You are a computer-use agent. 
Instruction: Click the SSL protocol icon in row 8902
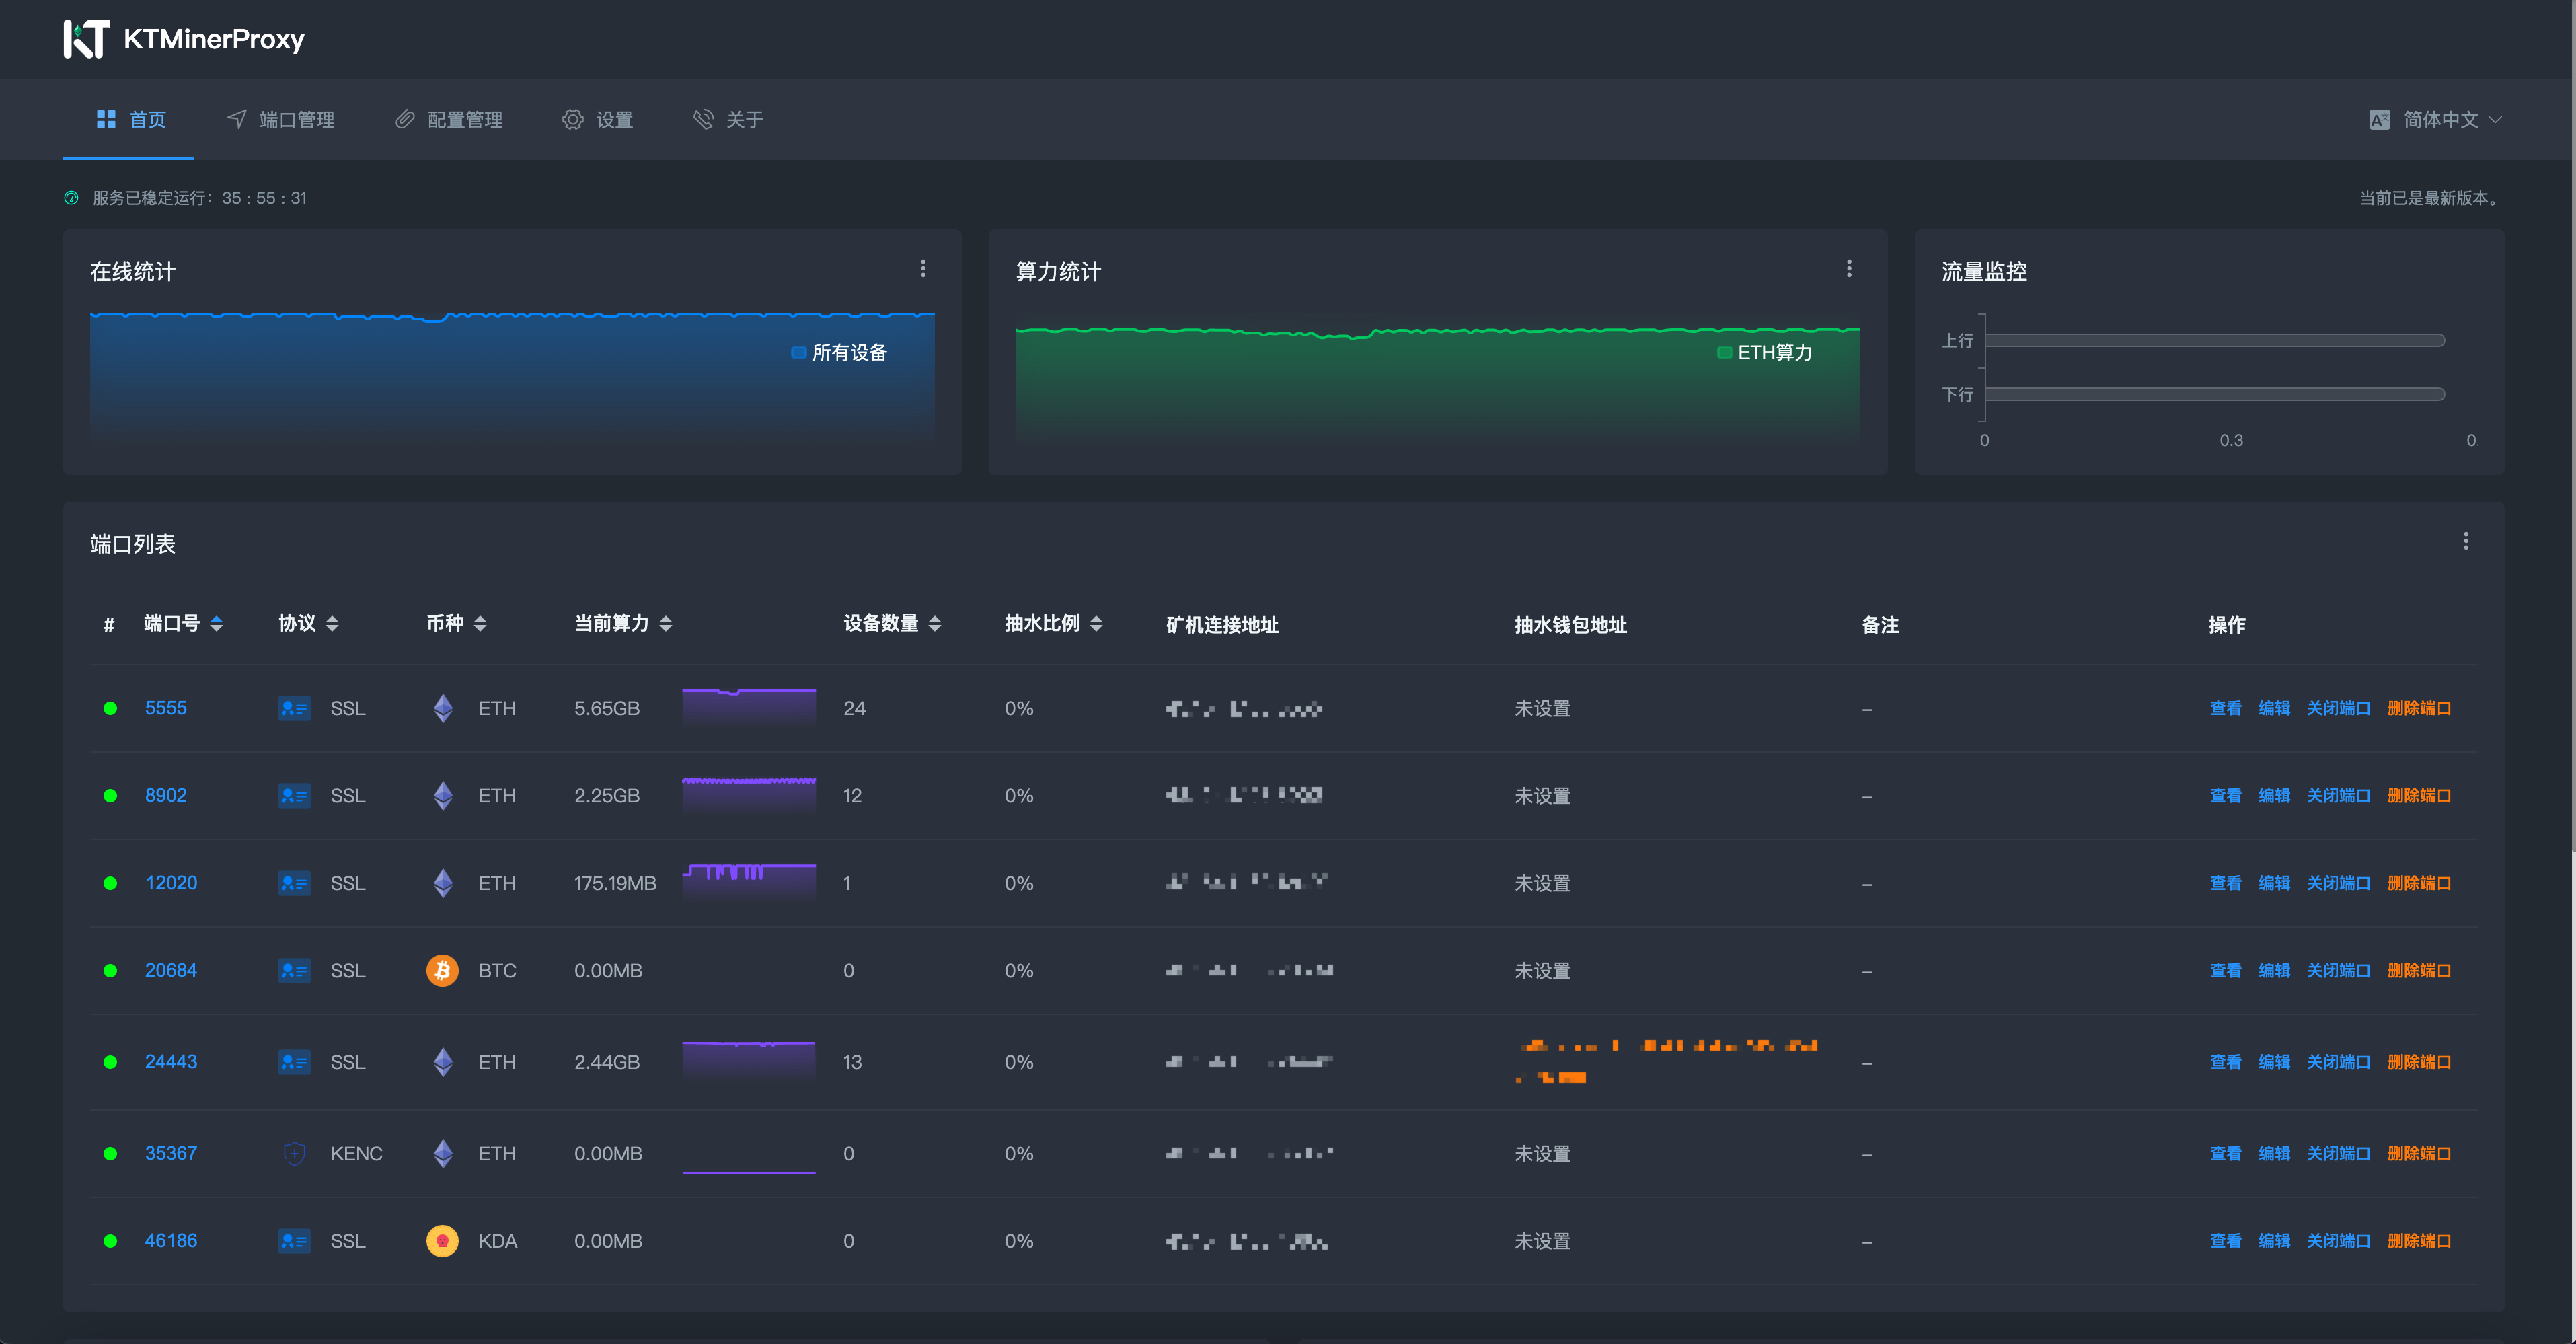[x=294, y=795]
